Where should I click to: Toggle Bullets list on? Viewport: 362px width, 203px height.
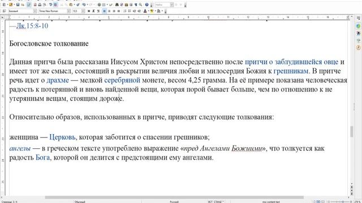pyautogui.click(x=130, y=11)
